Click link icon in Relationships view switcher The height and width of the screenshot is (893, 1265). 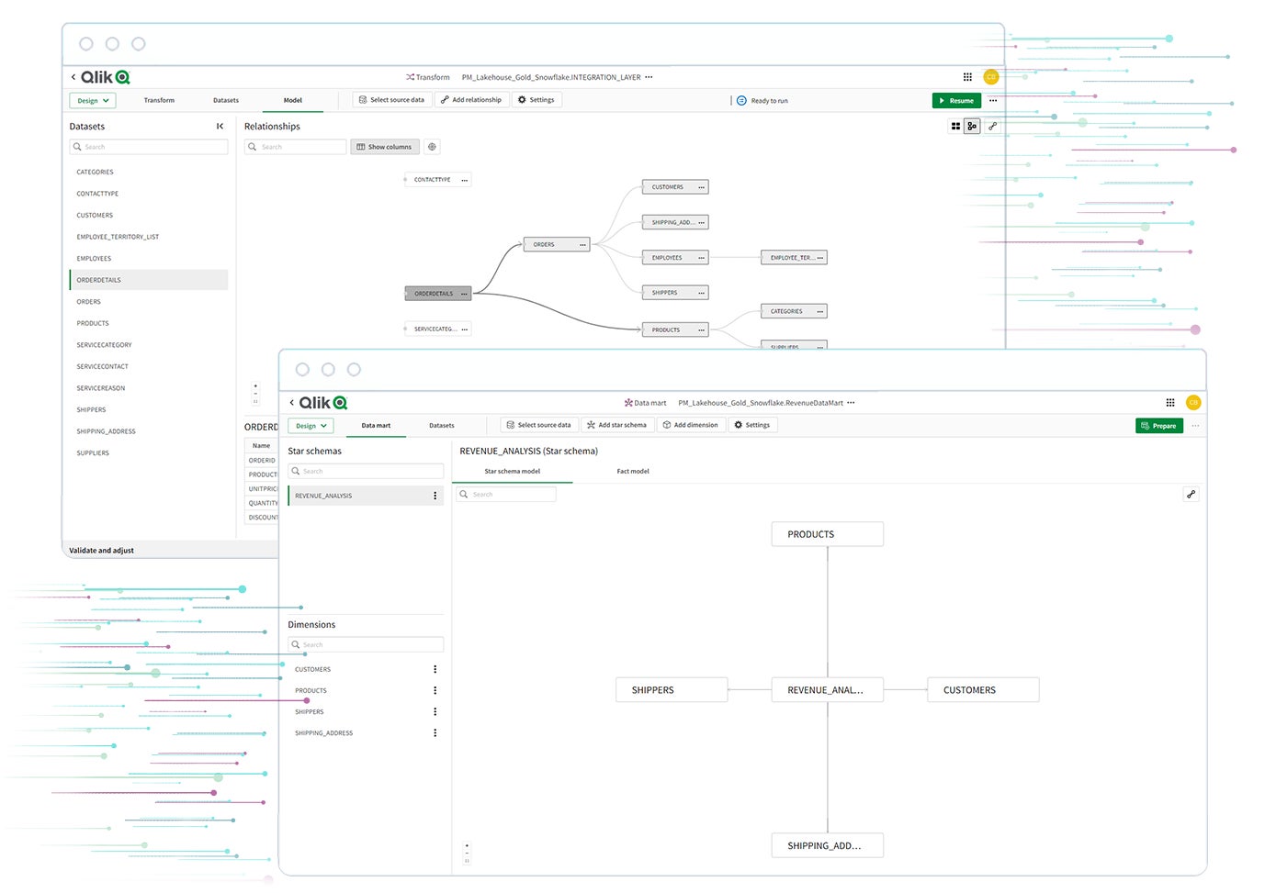point(992,127)
